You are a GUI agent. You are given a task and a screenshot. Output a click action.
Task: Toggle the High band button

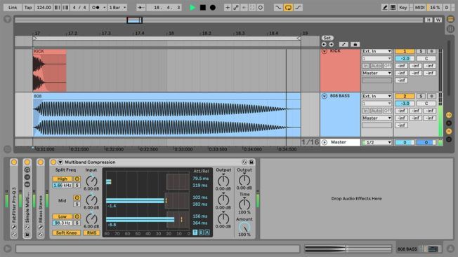[x=63, y=179]
